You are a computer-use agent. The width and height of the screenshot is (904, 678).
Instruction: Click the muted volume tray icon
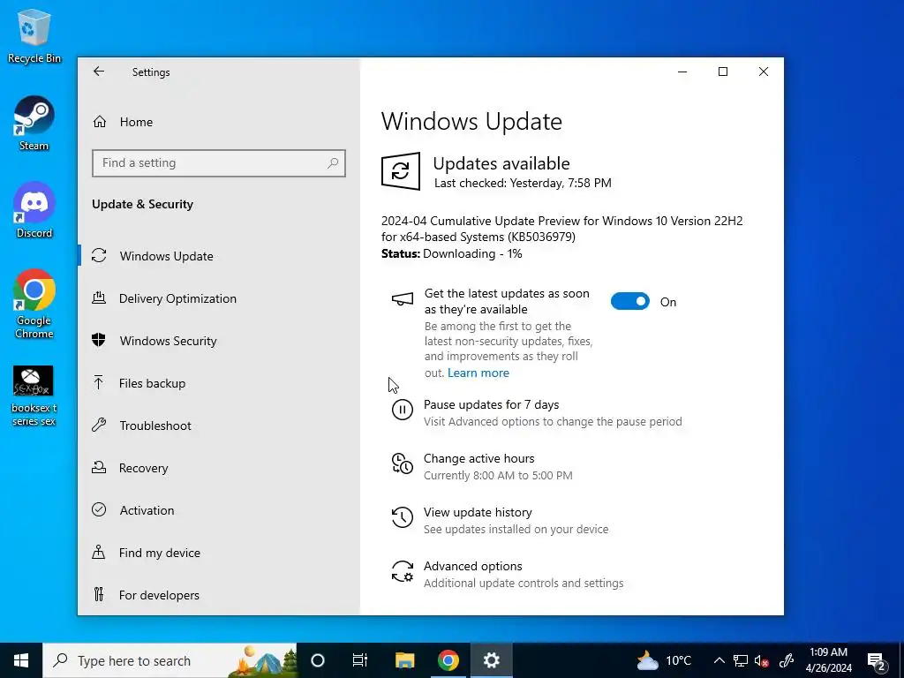762,660
